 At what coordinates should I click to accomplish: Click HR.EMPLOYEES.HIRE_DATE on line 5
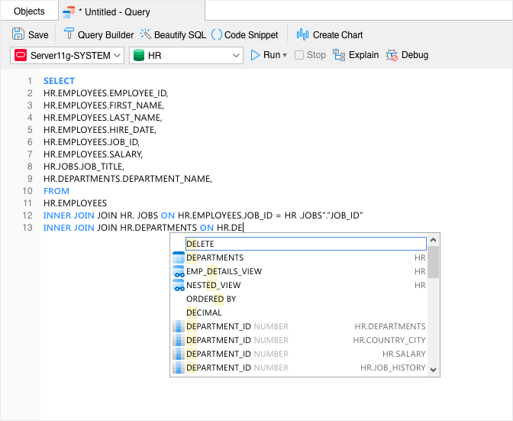point(99,130)
